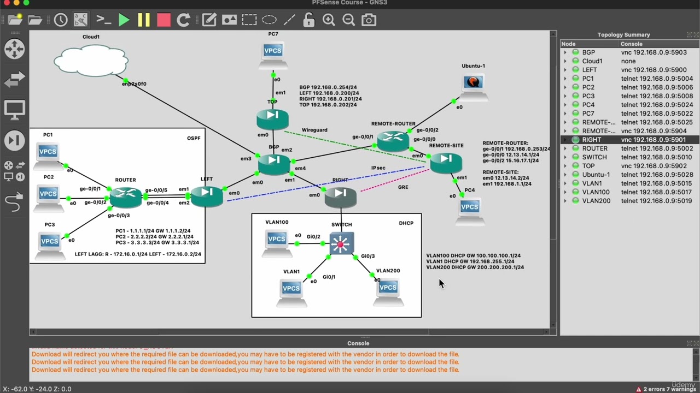Expand the Cloud1 node in summary

[565, 61]
